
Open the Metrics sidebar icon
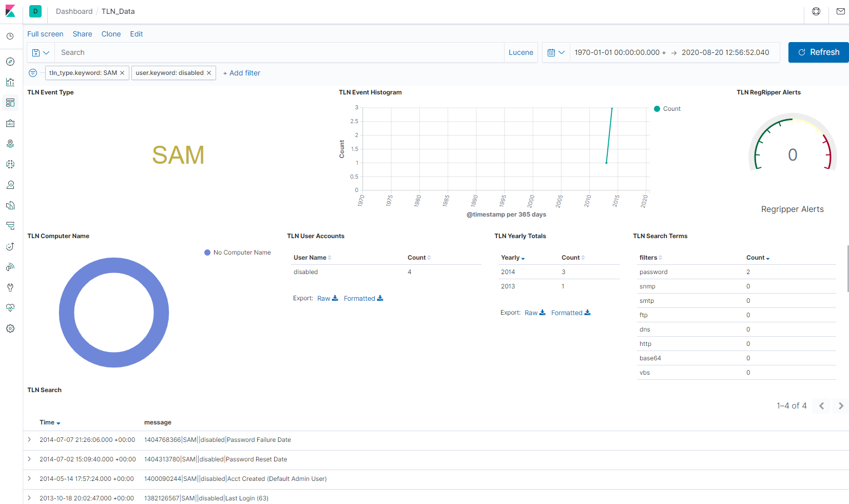click(x=10, y=185)
